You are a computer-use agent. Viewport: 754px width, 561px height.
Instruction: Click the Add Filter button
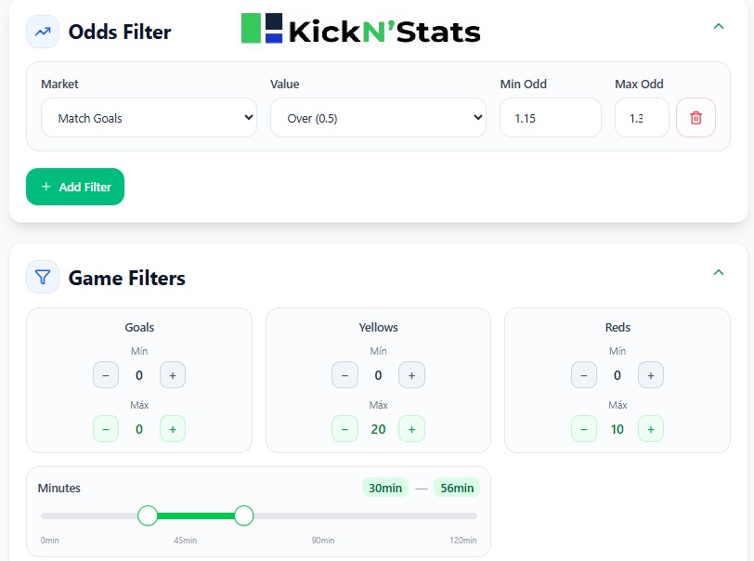coord(75,187)
